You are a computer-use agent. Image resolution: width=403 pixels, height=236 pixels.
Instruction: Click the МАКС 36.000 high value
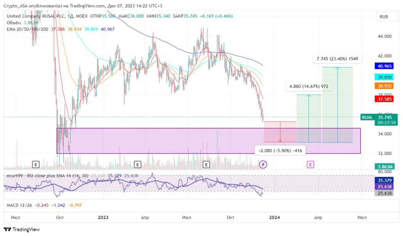[131, 16]
